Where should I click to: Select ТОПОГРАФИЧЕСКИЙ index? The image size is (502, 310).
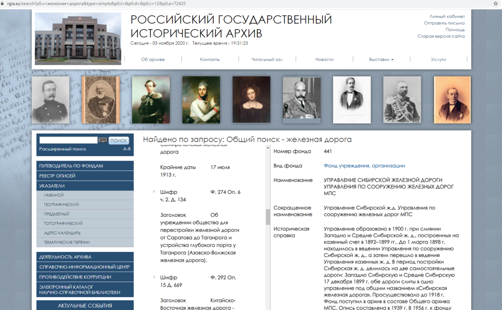(x=85, y=223)
